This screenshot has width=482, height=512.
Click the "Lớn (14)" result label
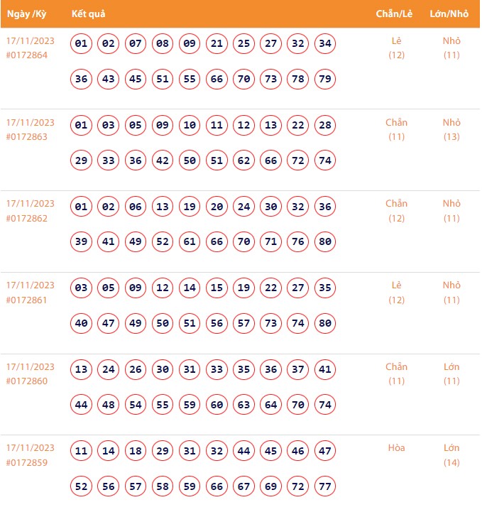[451, 455]
